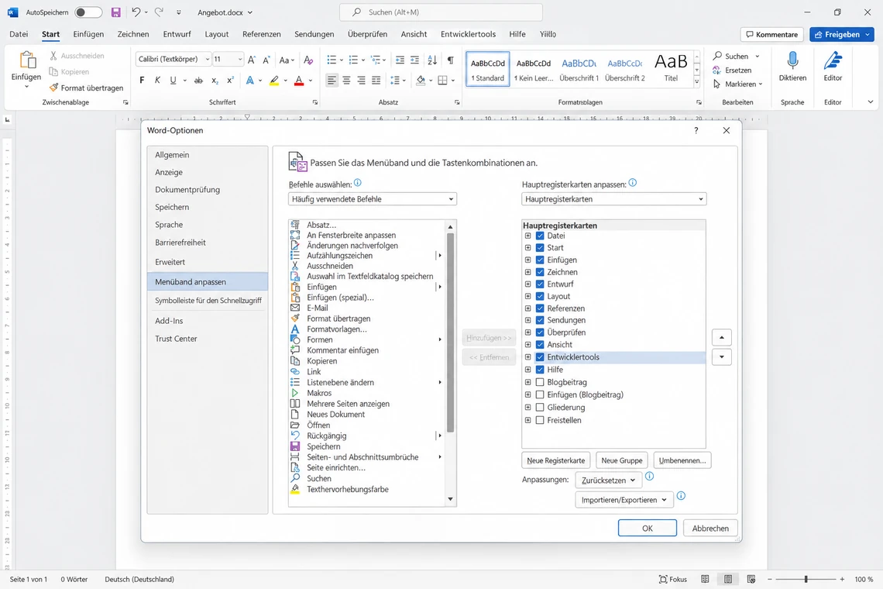Apply the yellow text highlight color
The image size is (883, 589).
point(274,81)
